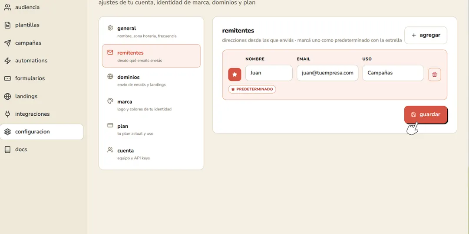Screen dimensions: 469x234
Task: Click the campañas paper plane icon
Action: coord(7,43)
